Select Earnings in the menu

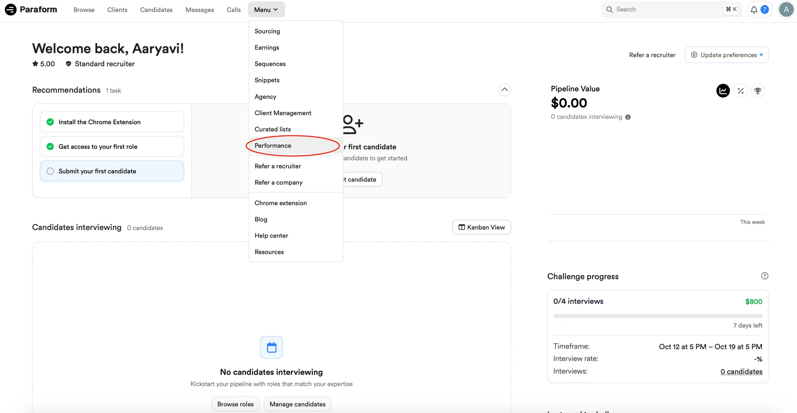tap(296, 47)
